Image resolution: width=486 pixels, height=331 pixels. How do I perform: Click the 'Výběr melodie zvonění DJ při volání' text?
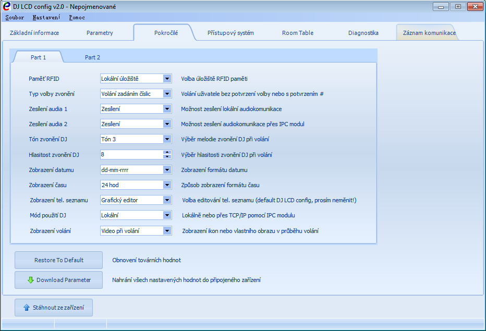[225, 139]
